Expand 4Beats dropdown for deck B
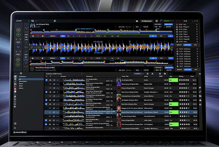The width and height of the screenshot is (219, 147). (18, 56)
